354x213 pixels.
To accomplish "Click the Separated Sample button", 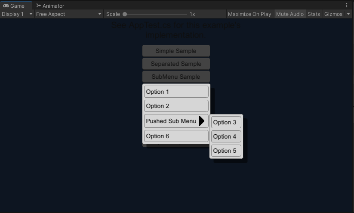I will pyautogui.click(x=176, y=64).
